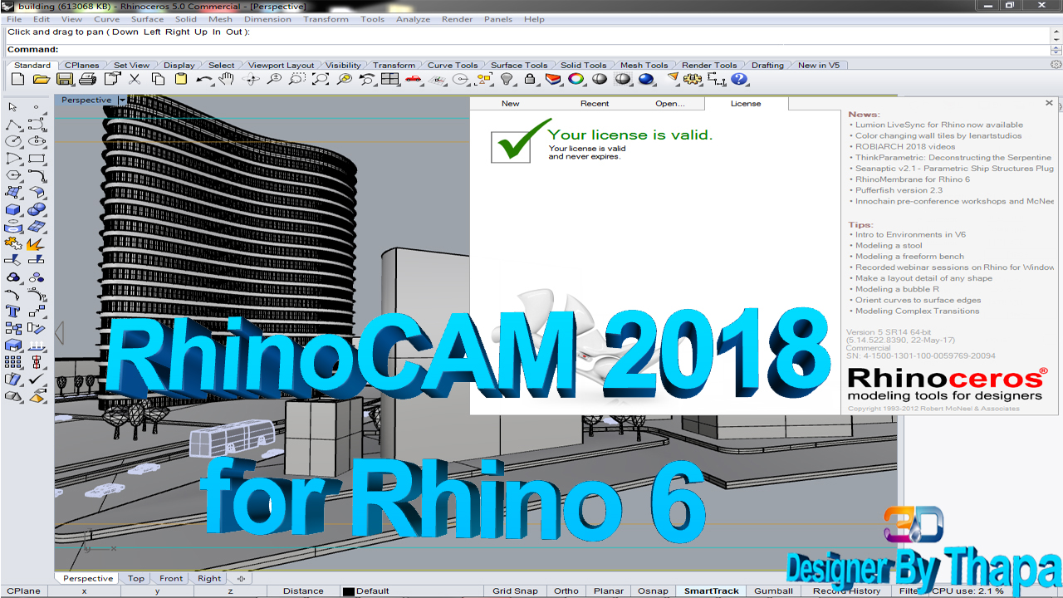Viewport: 1063px width, 598px height.
Task: Click the Save floppy disk icon
Action: pyautogui.click(x=65, y=80)
